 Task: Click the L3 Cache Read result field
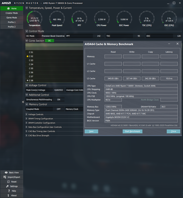113,79
